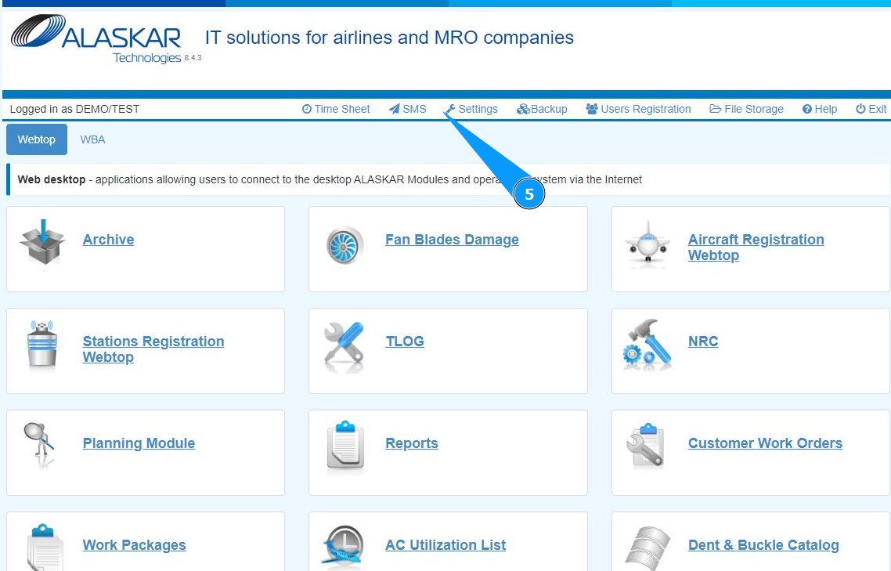This screenshot has height=571, width=891.
Task: Open the AC Utilization List link
Action: (445, 545)
